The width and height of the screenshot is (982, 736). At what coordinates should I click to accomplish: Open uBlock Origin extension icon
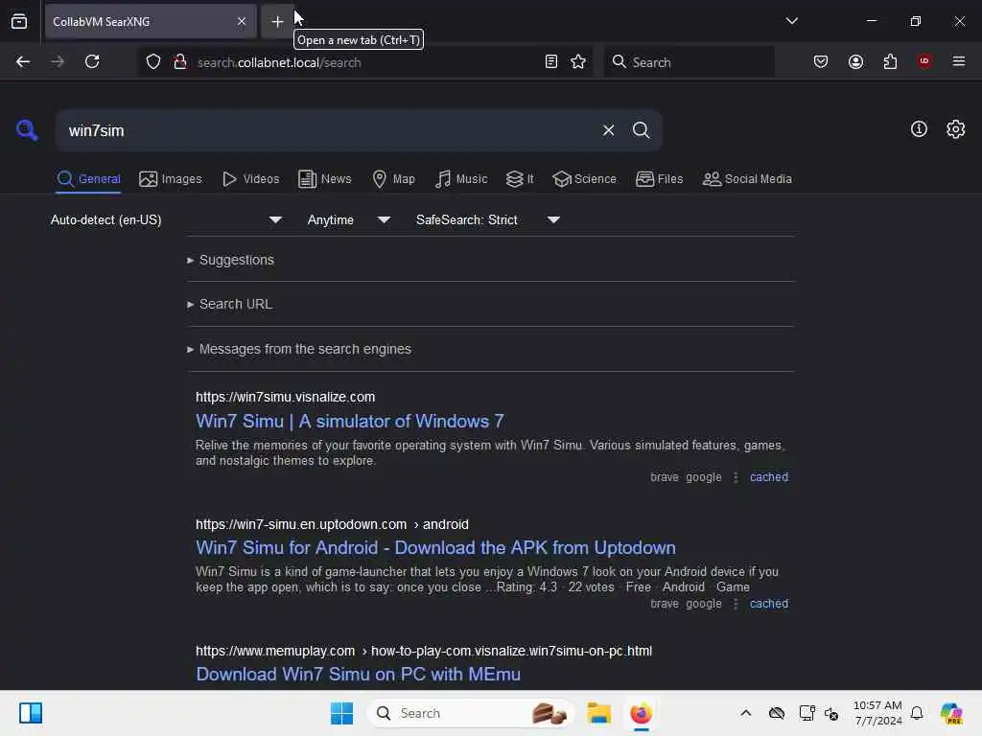tap(924, 61)
